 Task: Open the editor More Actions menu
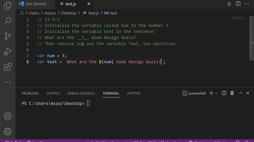point(246,4)
